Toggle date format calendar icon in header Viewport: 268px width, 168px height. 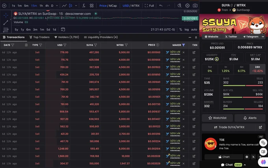(26, 45)
